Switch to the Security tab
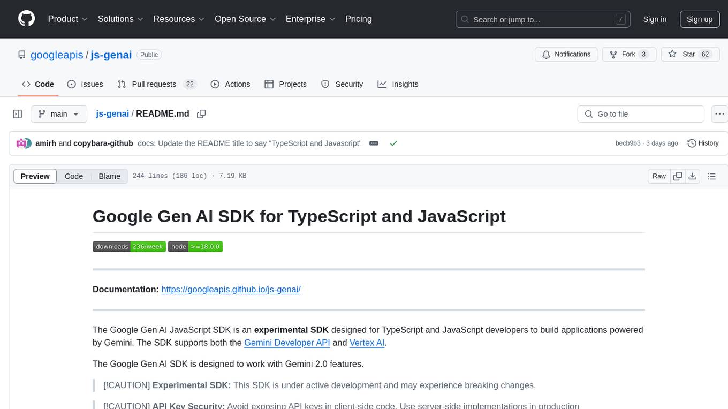This screenshot has width=728, height=409. 342,84
